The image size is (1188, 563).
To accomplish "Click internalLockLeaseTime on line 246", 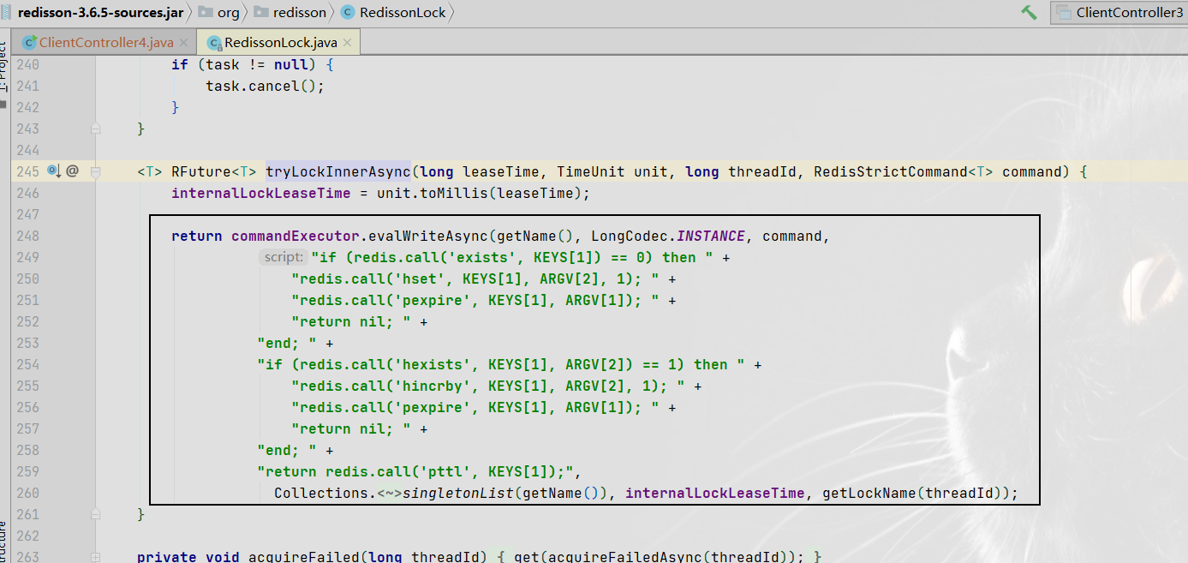I will tap(261, 193).
